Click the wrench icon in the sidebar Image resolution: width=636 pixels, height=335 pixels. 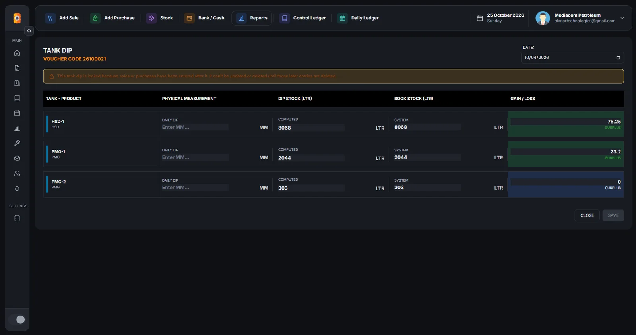point(17,143)
